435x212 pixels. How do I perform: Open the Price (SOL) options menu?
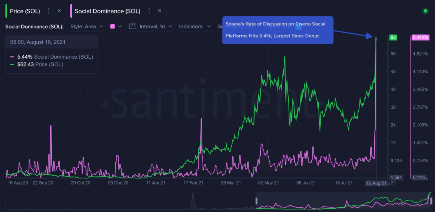tap(49, 11)
